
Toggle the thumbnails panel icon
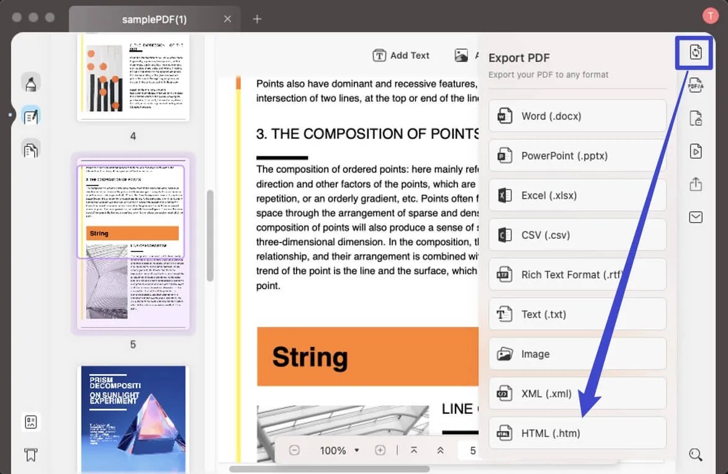point(30,422)
